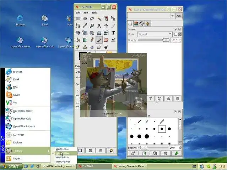227x170 pixels.
Task: Select the highlighted round brush in brushes grid
Action: 162,129
